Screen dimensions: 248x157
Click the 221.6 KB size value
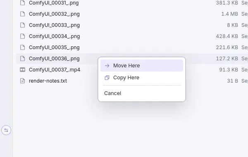coord(227,47)
